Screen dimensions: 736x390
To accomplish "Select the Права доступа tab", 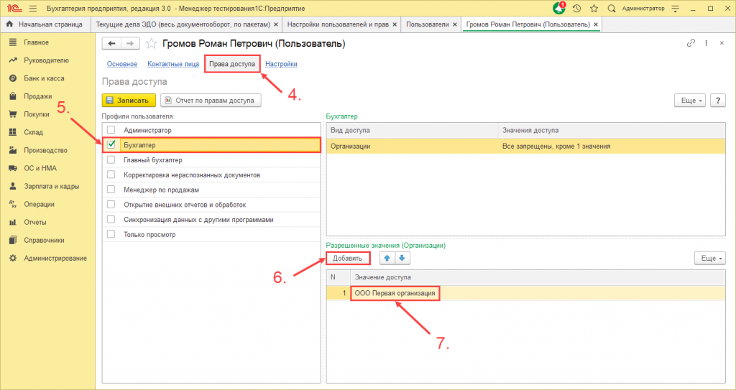I will point(232,64).
